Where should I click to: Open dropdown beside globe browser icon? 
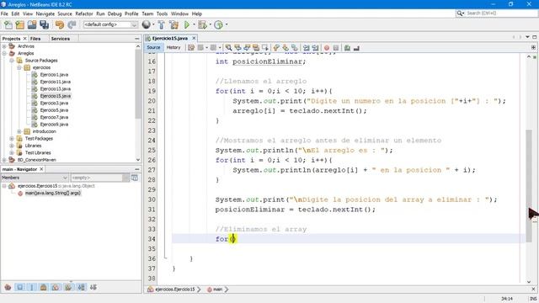(153, 24)
